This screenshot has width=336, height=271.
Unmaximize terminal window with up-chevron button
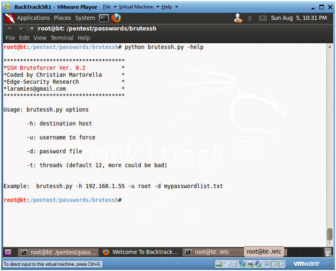[10, 28]
